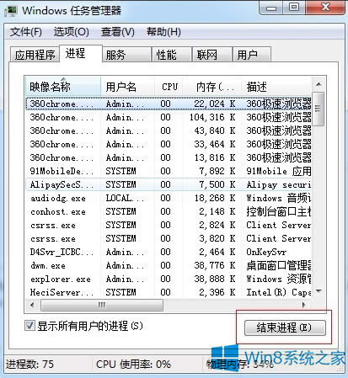
Task: Switch to the 联网 tab
Action: (212, 55)
